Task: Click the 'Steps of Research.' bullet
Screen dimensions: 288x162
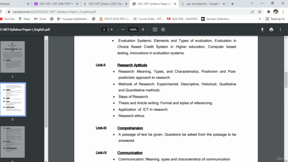Action: [x=134, y=97]
